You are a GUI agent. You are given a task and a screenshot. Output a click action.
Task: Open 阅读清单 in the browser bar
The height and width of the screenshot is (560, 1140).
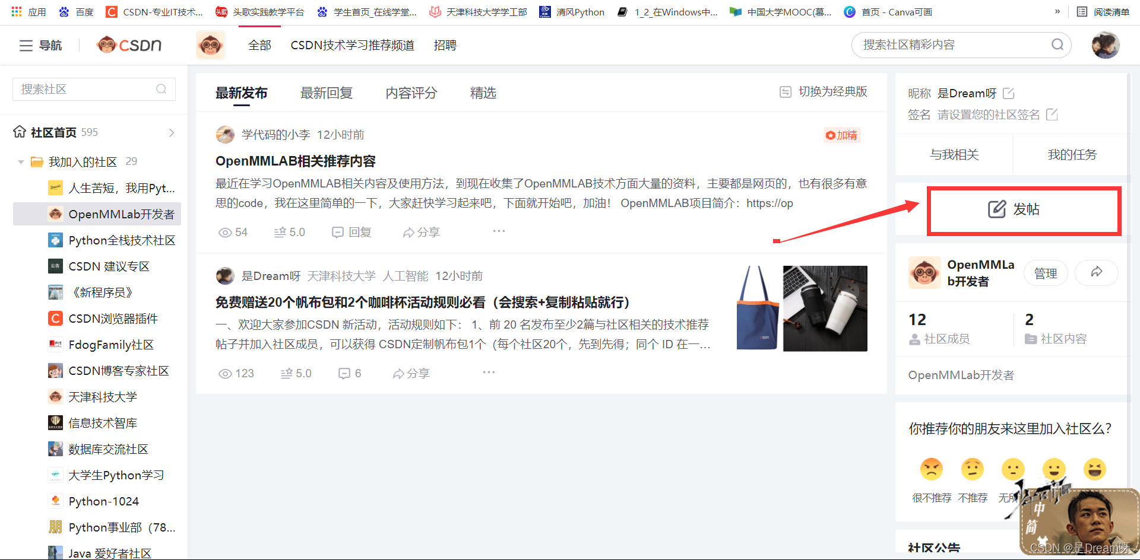(1103, 12)
